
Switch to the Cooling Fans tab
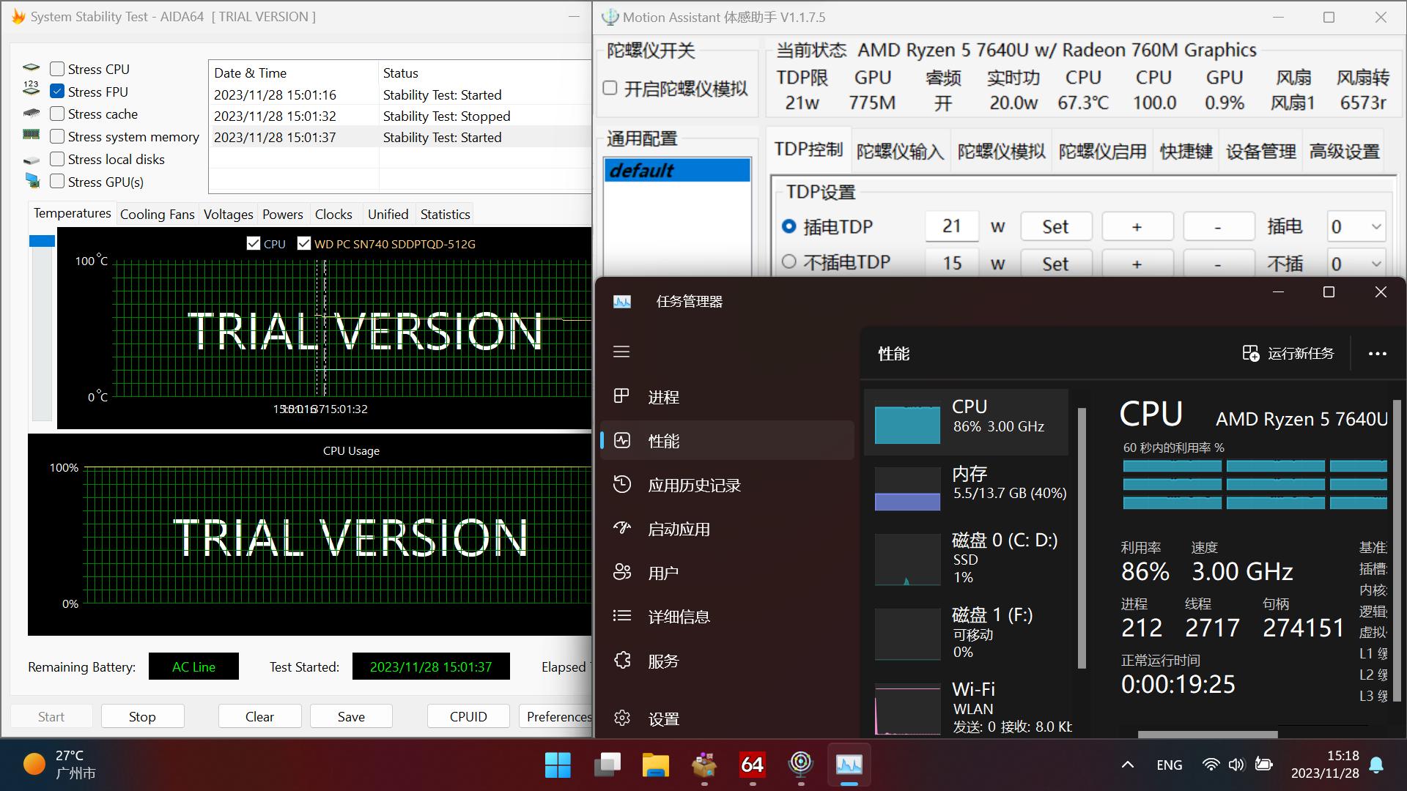pyautogui.click(x=158, y=214)
